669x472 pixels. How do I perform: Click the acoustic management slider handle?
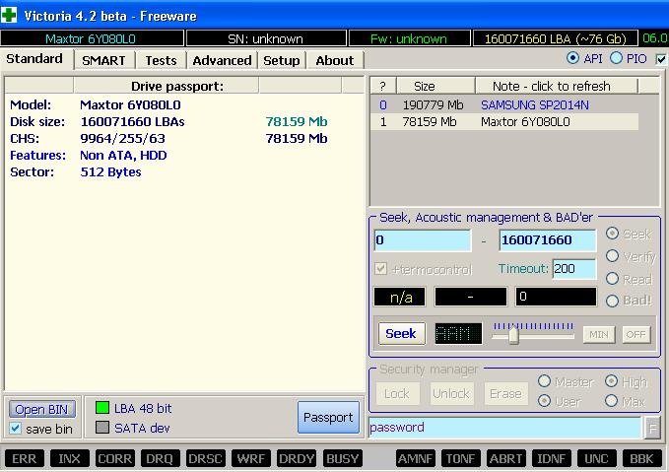(x=513, y=335)
